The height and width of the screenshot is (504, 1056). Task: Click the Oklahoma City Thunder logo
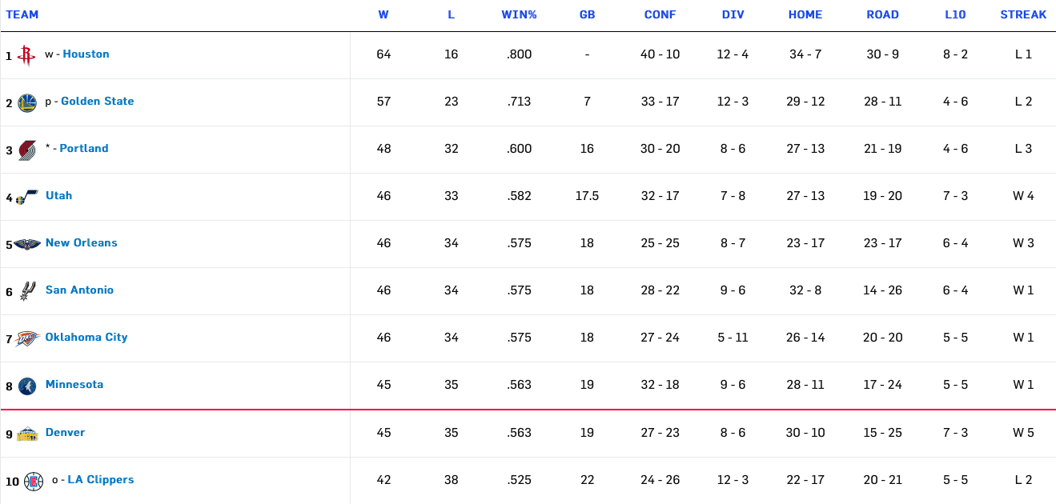26,338
